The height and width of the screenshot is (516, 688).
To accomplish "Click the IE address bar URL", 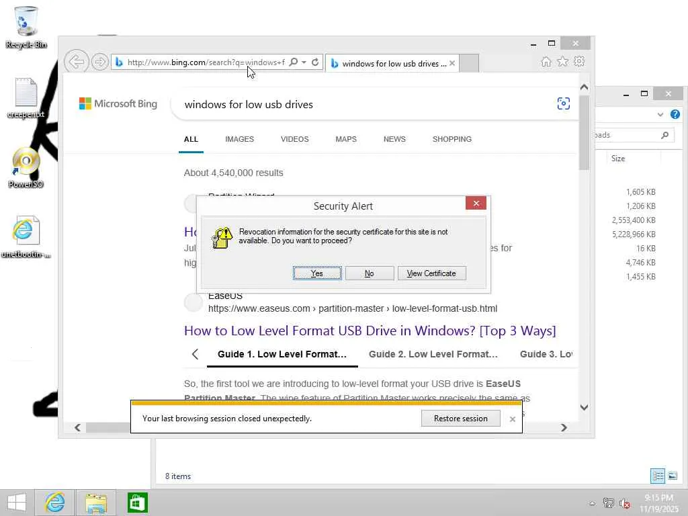I will [x=206, y=62].
